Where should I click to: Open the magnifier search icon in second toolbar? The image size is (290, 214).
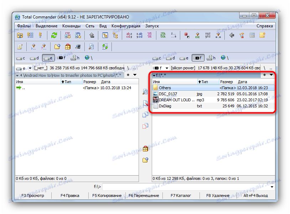(91, 47)
